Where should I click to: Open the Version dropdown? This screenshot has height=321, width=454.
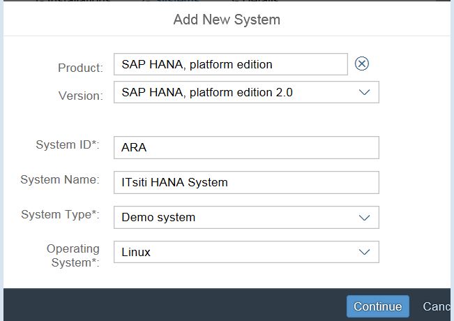(x=246, y=92)
